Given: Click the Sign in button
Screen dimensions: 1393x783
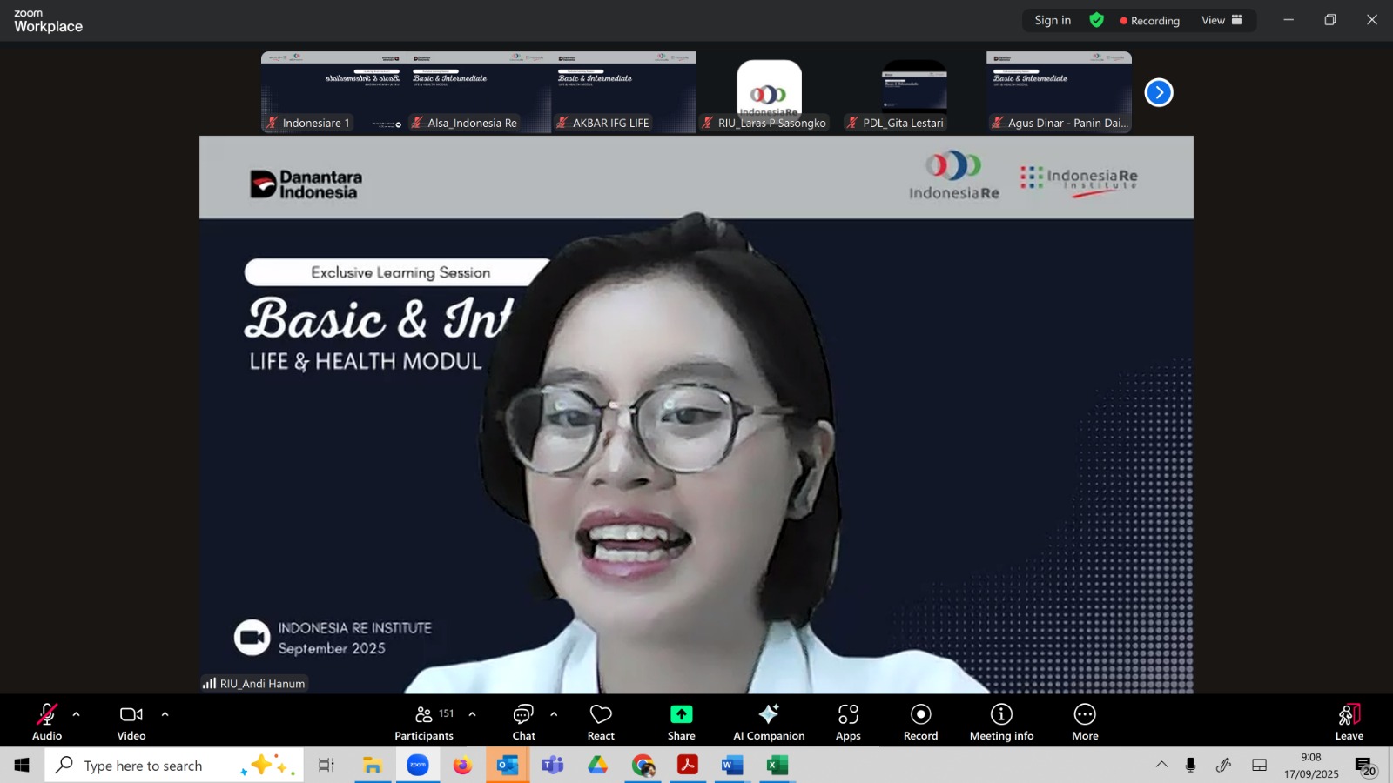Looking at the screenshot, I should [x=1053, y=20].
